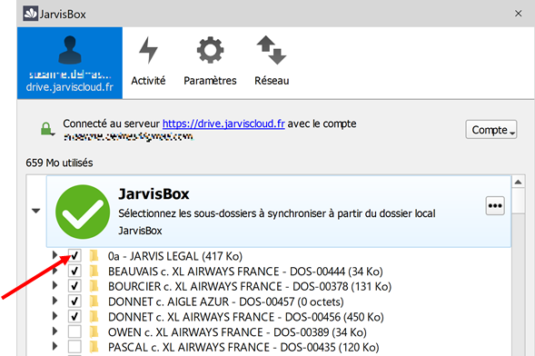535x356 pixels.
Task: Collapse the JarvisBox folder tree arrow
Action: [x=35, y=211]
